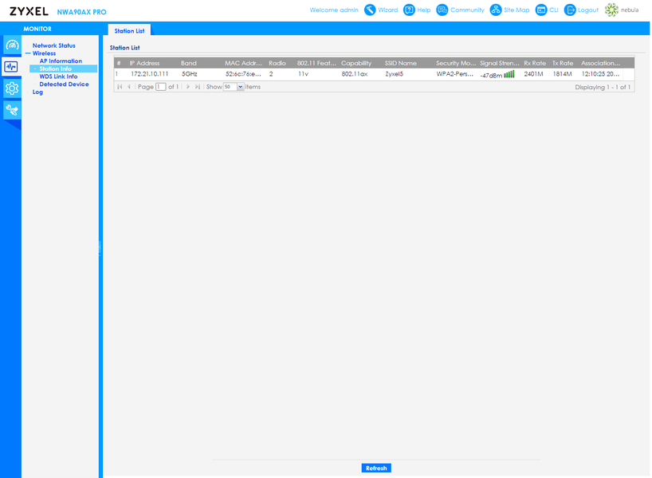This screenshot has height=478, width=652.
Task: Click the WPA2-Pers... security cell
Action: tap(455, 74)
